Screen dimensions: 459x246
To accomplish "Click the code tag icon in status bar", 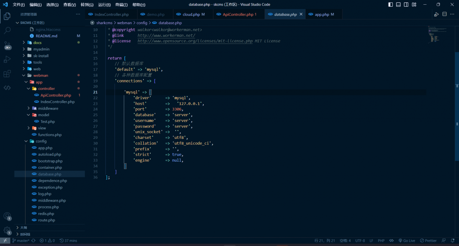I will click(x=392, y=241).
